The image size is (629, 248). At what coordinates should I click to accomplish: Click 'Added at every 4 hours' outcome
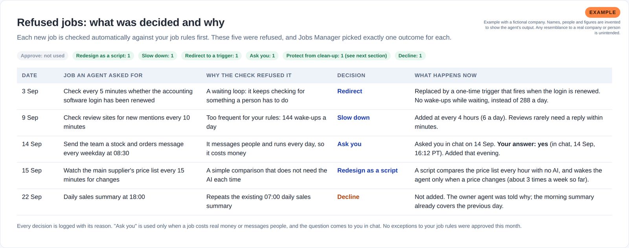coord(509,122)
